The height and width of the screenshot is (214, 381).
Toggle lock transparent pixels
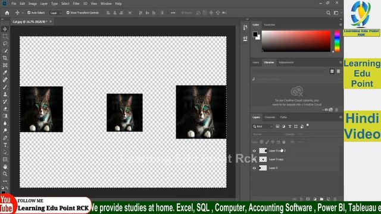pos(261,142)
